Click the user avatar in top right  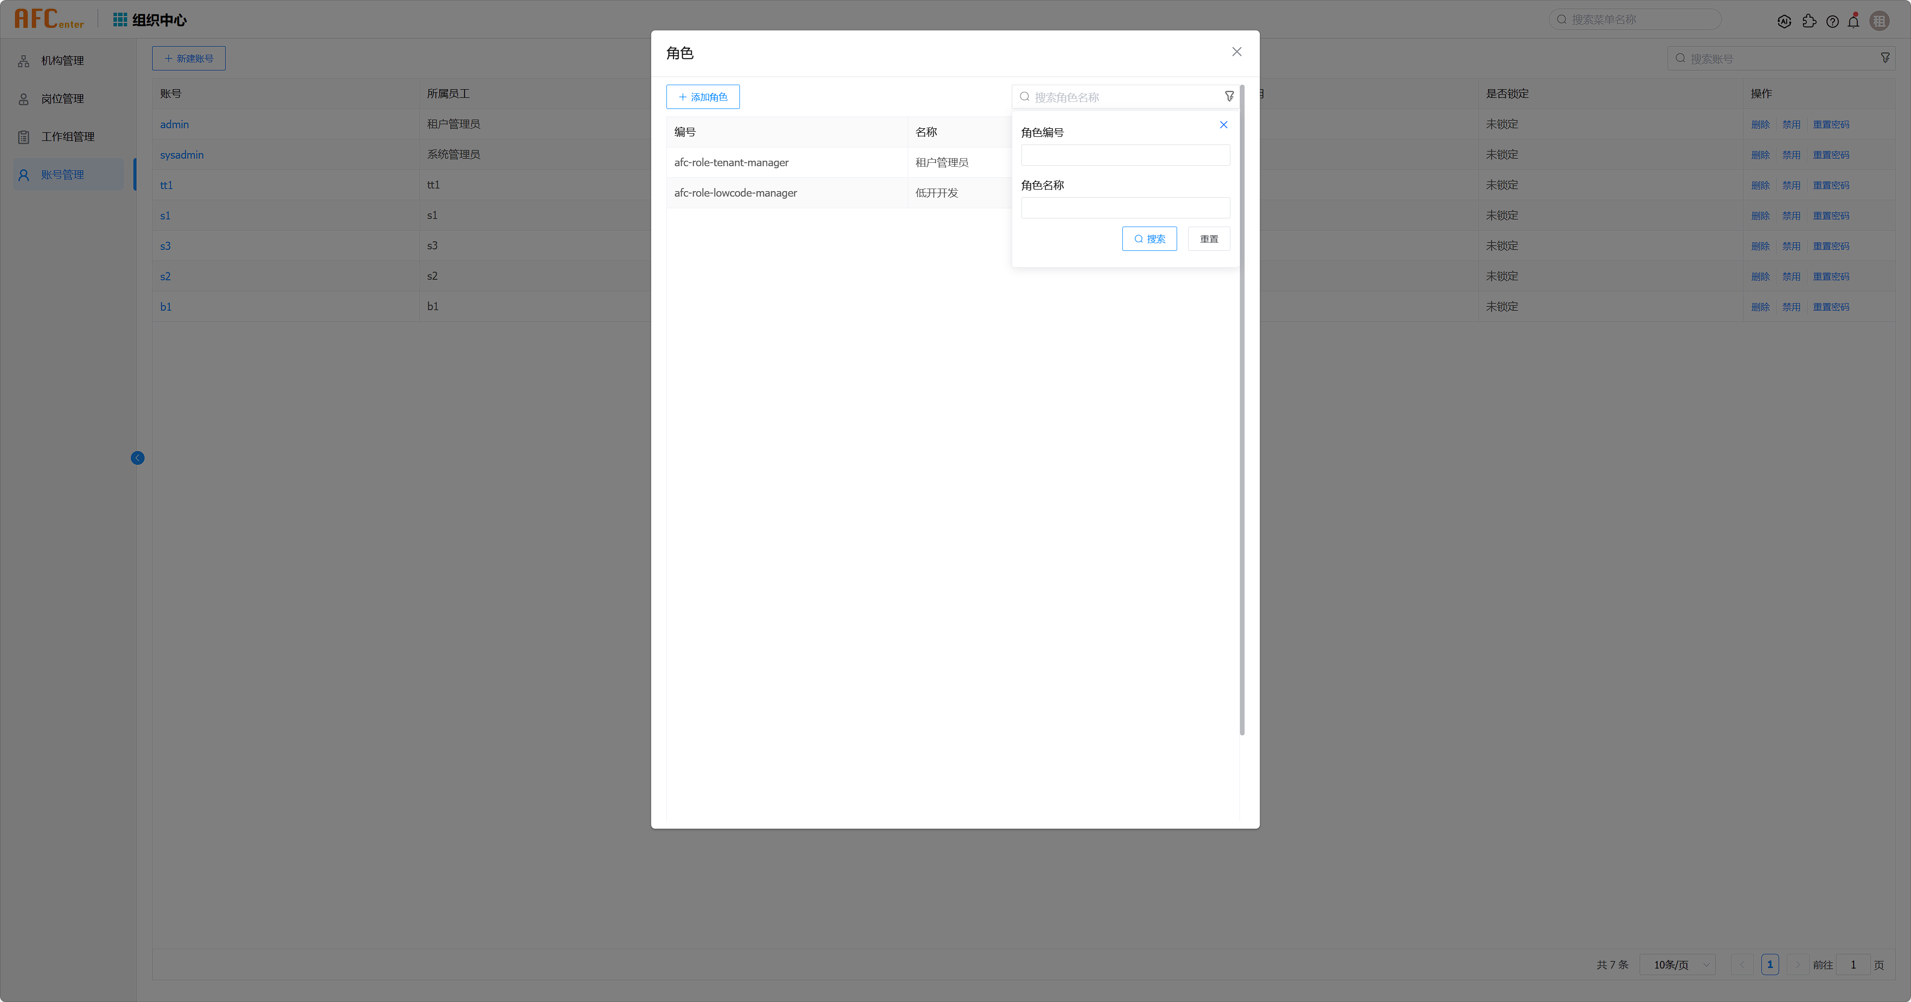click(1879, 21)
